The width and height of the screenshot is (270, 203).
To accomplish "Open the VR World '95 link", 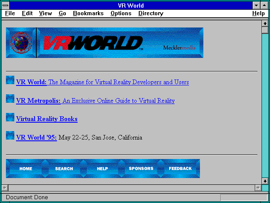I will click(x=36, y=137).
